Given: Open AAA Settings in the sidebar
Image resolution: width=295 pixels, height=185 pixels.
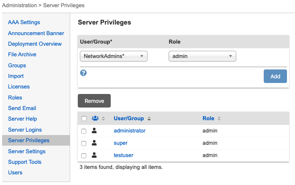Looking at the screenshot, I should 24,22.
